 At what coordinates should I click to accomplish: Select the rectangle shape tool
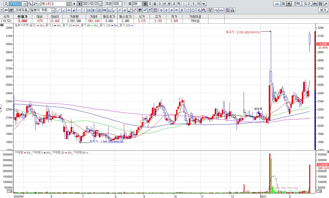tap(193, 10)
